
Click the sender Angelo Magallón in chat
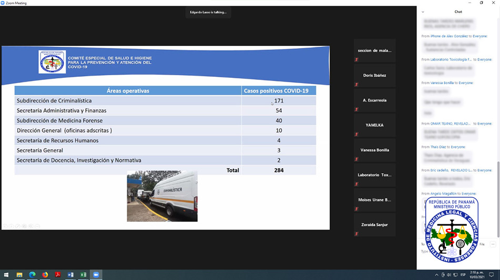(x=444, y=194)
